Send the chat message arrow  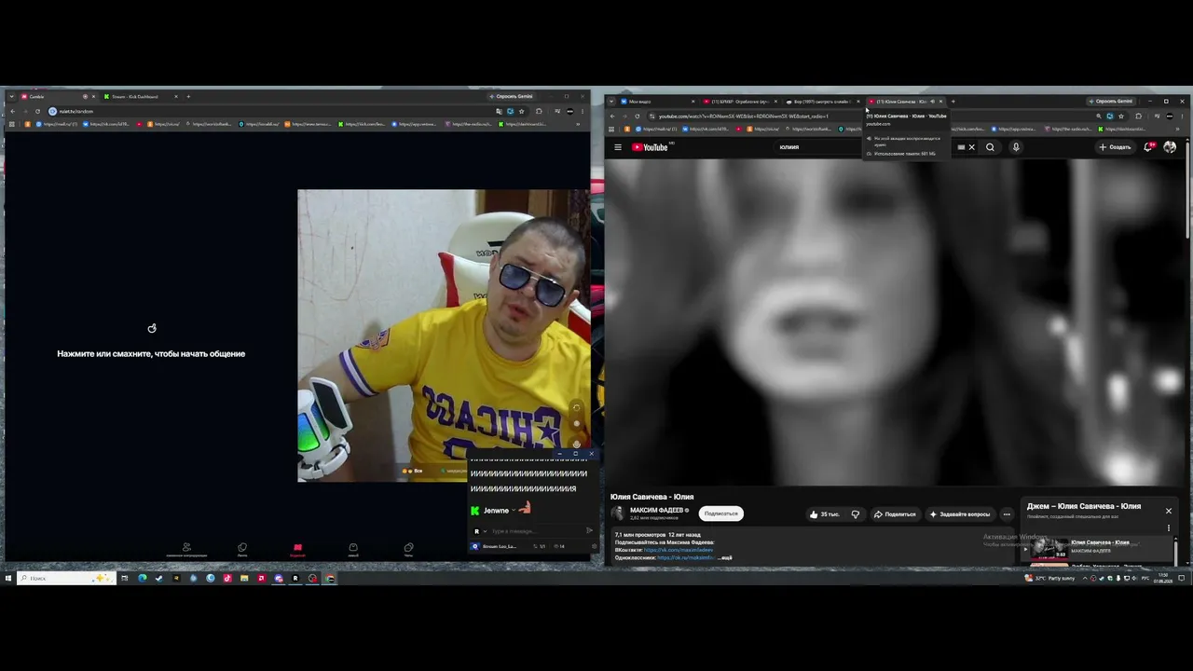pyautogui.click(x=589, y=531)
